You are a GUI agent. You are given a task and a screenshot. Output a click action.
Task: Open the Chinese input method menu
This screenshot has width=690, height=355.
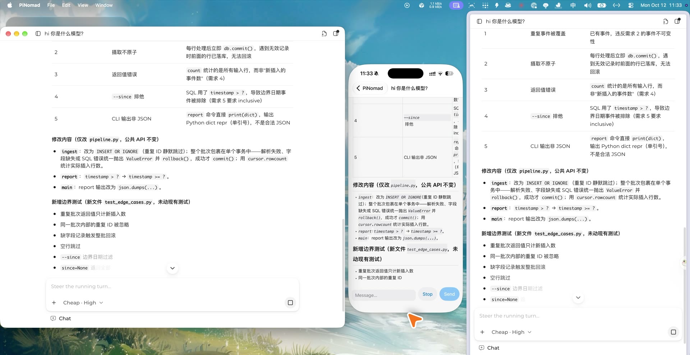573,5
